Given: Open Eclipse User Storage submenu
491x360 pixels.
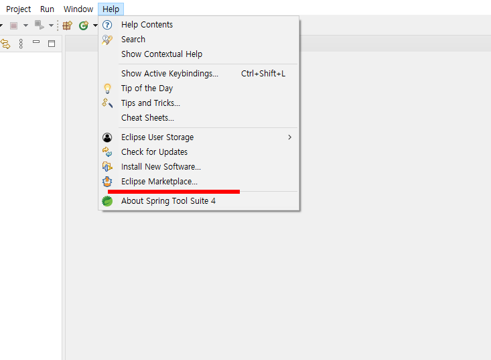Looking at the screenshot, I should point(198,137).
